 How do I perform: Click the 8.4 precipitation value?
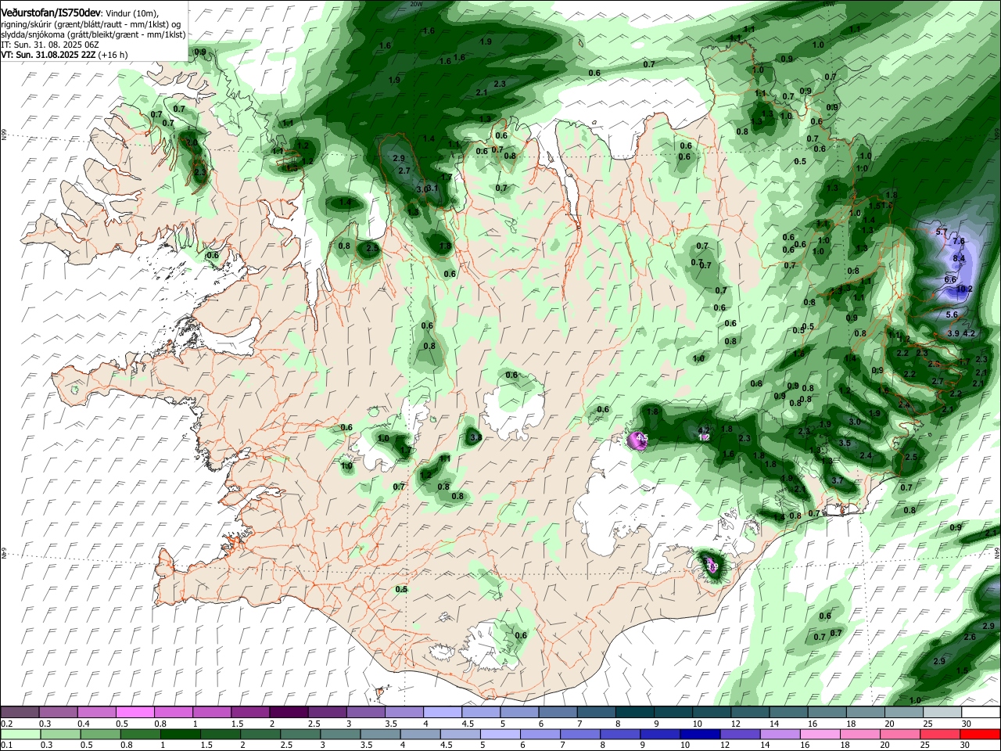click(x=959, y=259)
